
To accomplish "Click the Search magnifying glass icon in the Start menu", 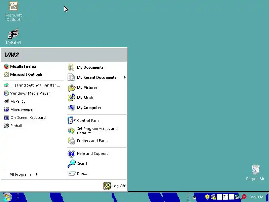I will (x=71, y=164).
